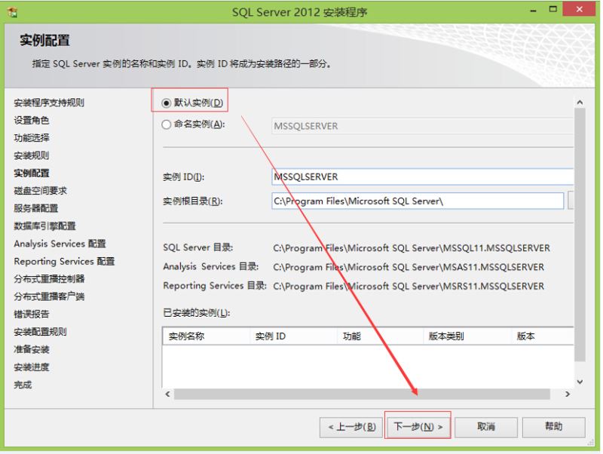The height and width of the screenshot is (454, 603).
Task: Click the MSAS11.MSSQLSERVER directory path text
Action: click(x=409, y=268)
